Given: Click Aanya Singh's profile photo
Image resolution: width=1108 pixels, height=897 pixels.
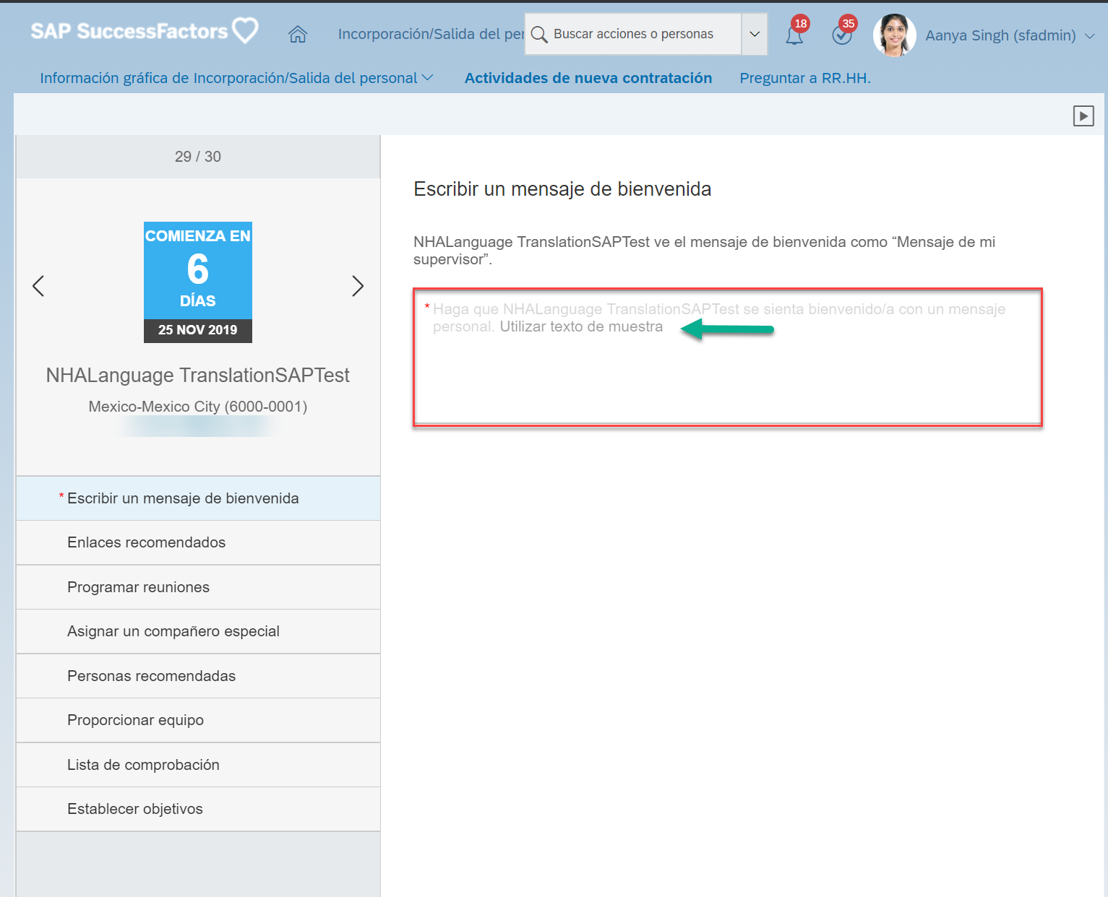Looking at the screenshot, I should click(x=894, y=35).
